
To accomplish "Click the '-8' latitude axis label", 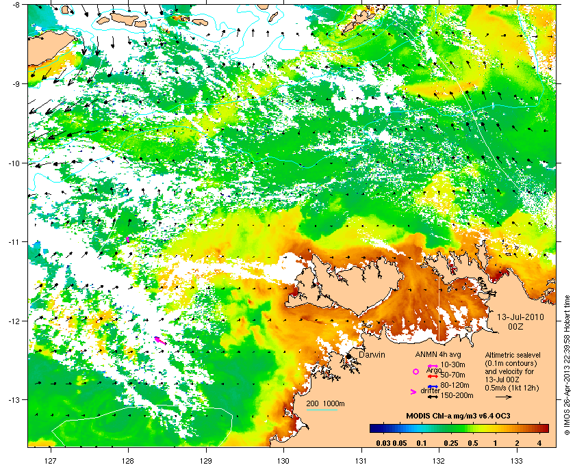I will tap(16, 5).
